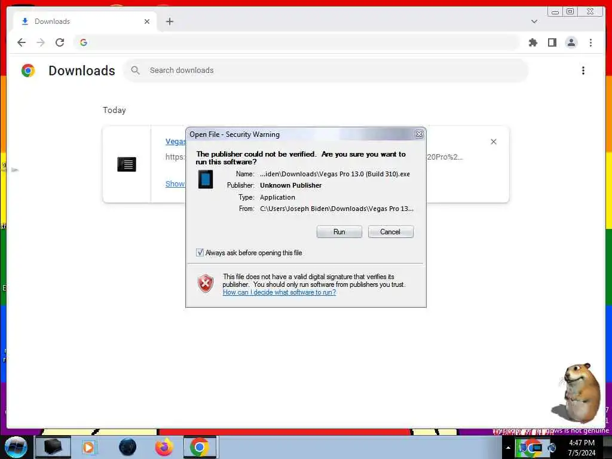Open a new tab with plus button

pyautogui.click(x=169, y=22)
